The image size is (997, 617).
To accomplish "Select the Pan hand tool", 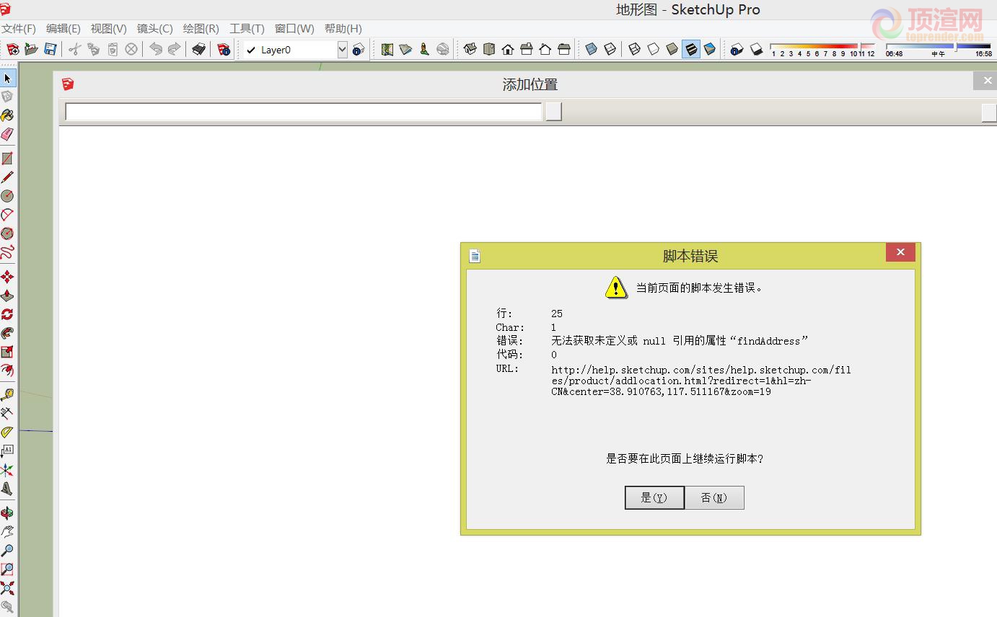I will [x=7, y=532].
